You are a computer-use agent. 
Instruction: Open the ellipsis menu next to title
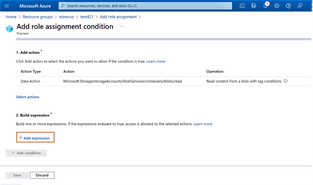(122, 26)
